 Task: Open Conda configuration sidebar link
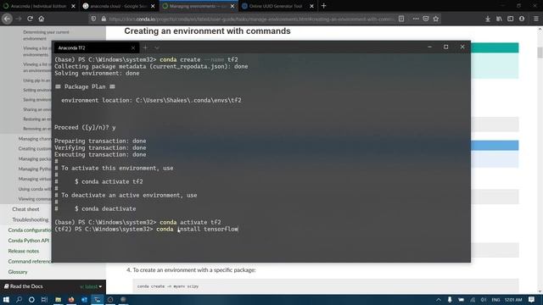[30, 230]
